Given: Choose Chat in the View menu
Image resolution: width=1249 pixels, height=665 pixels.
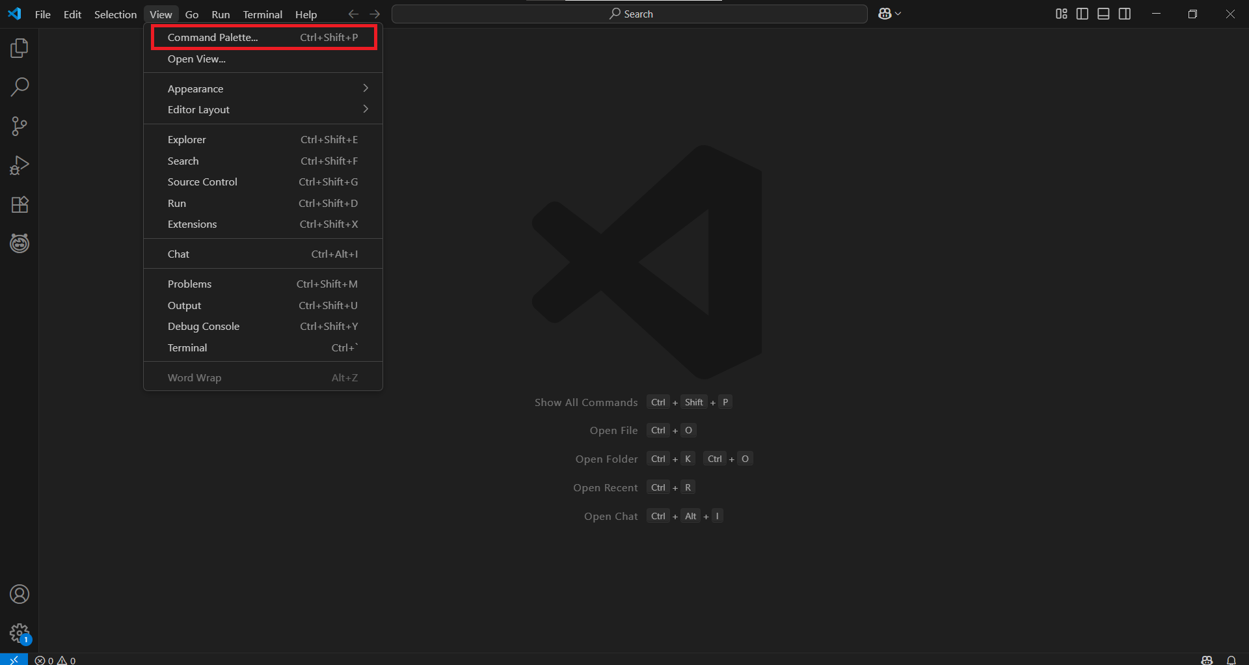Looking at the screenshot, I should 263,254.
